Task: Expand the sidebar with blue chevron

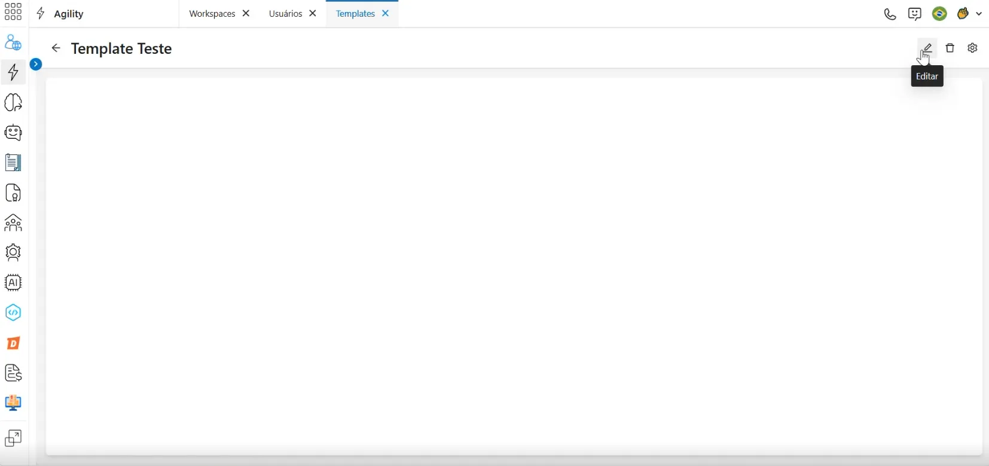Action: (36, 64)
